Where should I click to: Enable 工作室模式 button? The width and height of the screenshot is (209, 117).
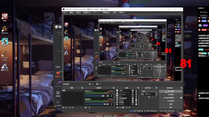(x=171, y=101)
